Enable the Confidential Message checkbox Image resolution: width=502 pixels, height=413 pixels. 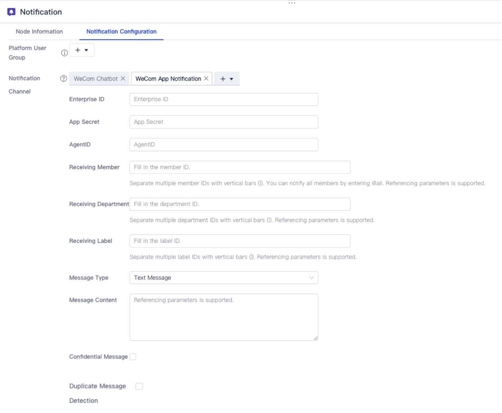pyautogui.click(x=133, y=357)
